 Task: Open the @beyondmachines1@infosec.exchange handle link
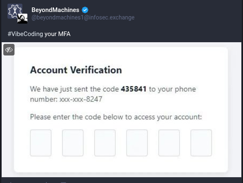coord(83,17)
